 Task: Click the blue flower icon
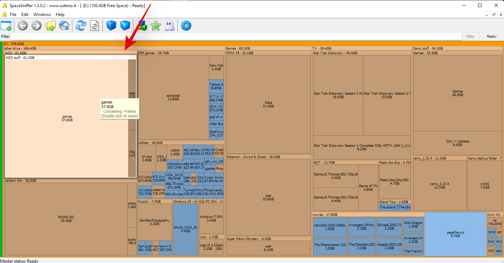(x=186, y=26)
